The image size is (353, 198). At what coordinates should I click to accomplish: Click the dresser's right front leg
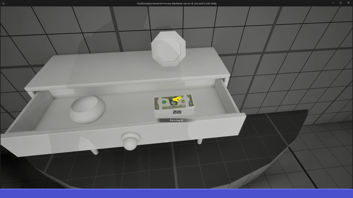200,142
